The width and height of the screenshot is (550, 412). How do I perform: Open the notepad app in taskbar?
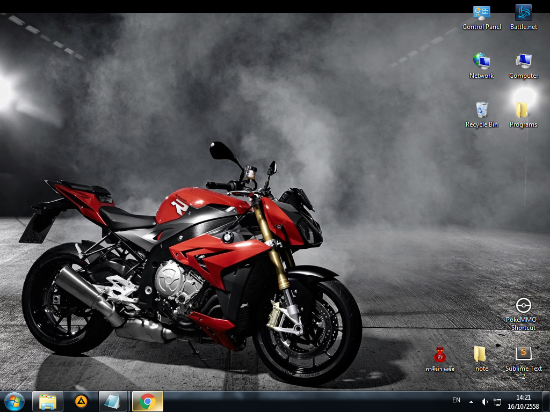pos(113,401)
